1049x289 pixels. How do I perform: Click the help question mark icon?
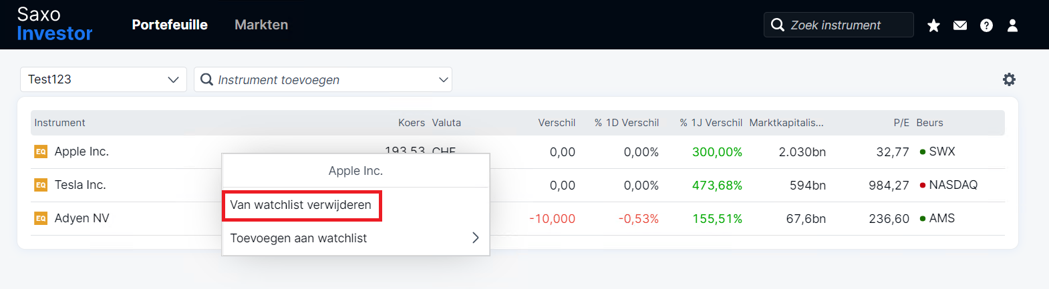[x=986, y=25]
